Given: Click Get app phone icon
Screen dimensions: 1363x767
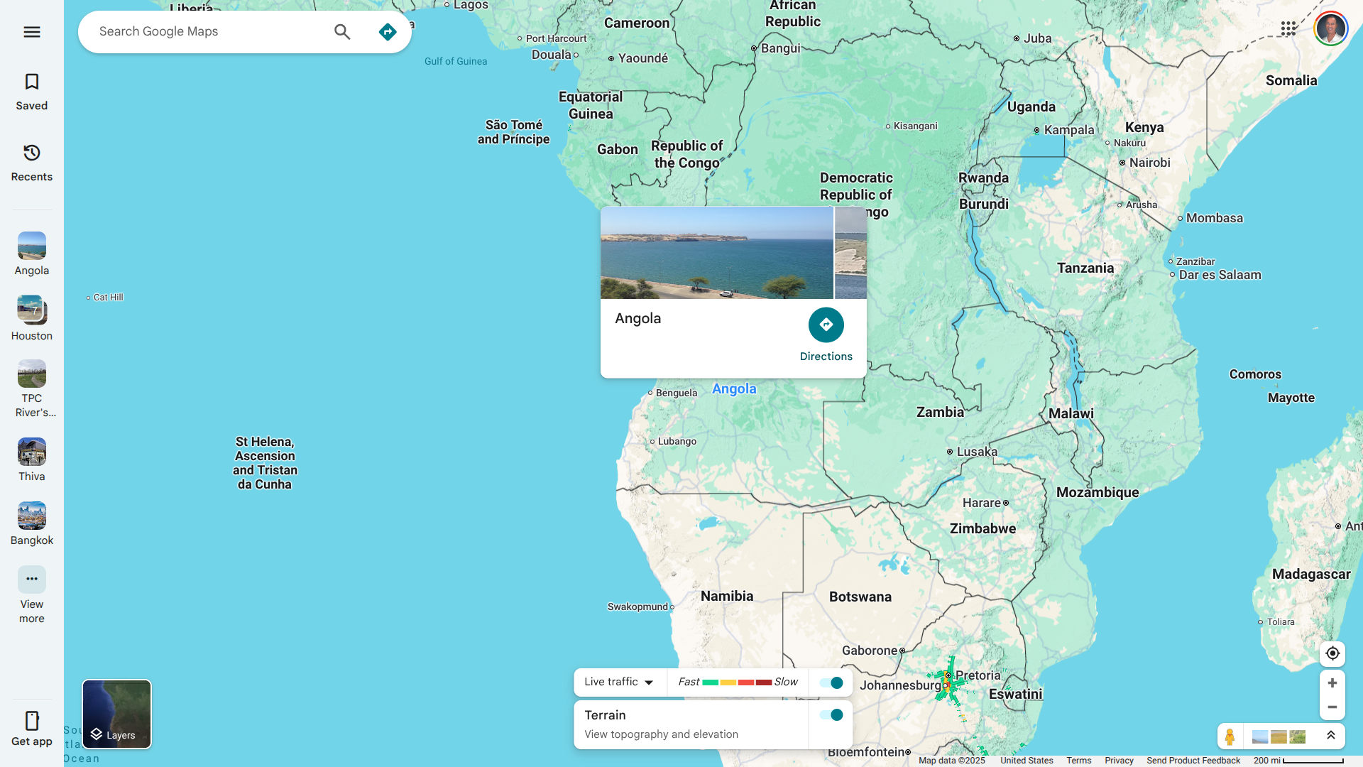Looking at the screenshot, I should [x=31, y=721].
